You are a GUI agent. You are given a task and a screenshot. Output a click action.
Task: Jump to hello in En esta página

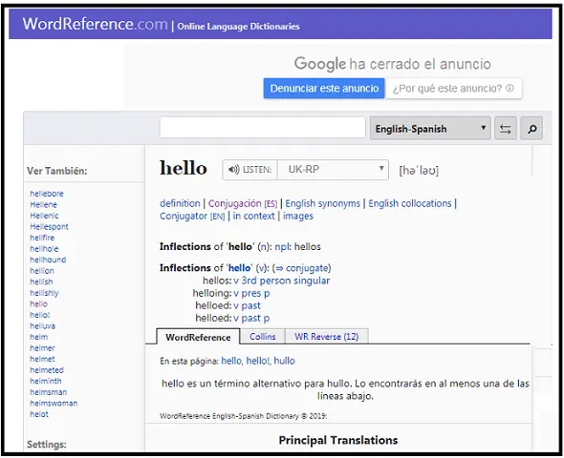231,361
